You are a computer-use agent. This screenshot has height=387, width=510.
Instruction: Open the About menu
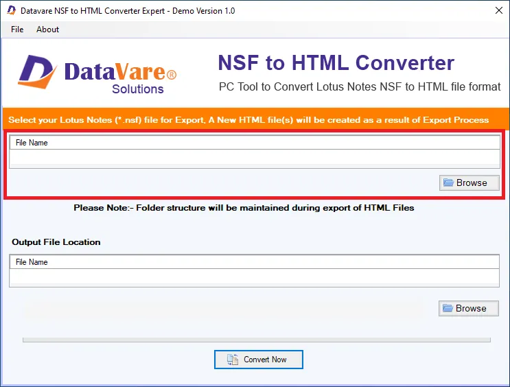click(47, 30)
